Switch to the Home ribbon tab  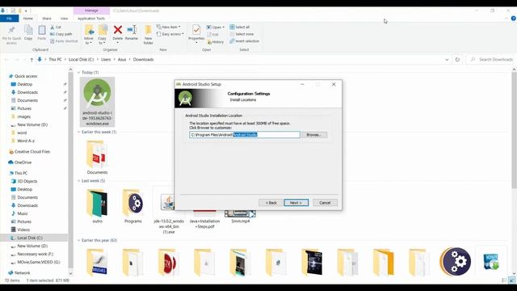[x=28, y=19]
